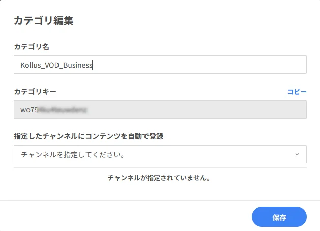Click the チャンネルが指定されていません message

159,178
